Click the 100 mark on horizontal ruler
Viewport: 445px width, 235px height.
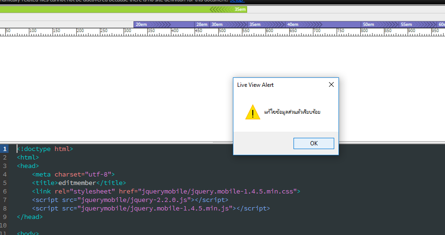click(33, 31)
